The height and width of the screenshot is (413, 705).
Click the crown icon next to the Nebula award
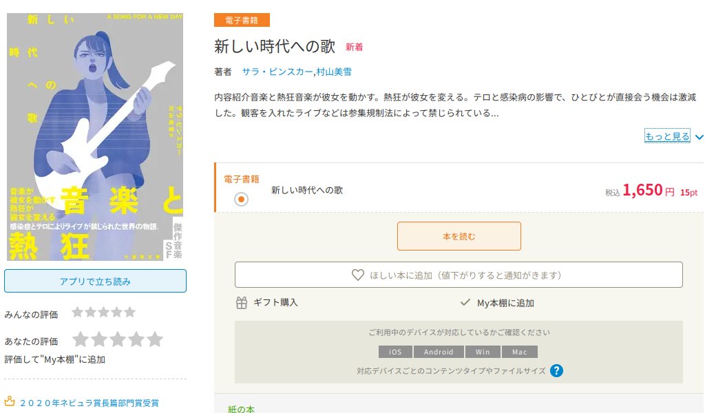(x=10, y=401)
